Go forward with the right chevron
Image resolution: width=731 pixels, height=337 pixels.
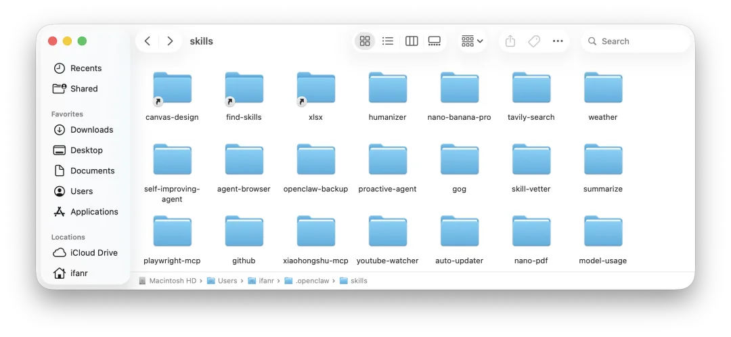(x=170, y=41)
